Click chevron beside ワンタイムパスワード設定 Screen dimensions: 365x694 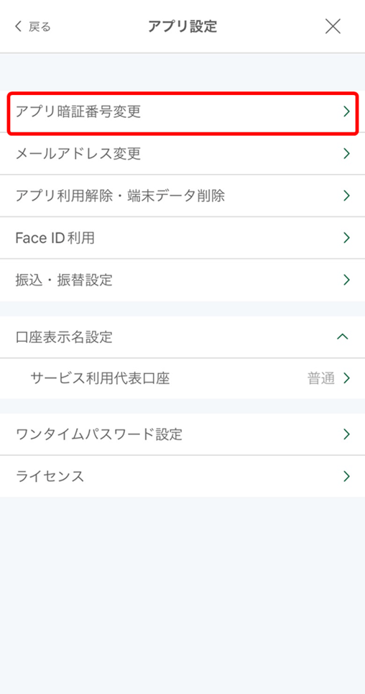click(x=346, y=434)
